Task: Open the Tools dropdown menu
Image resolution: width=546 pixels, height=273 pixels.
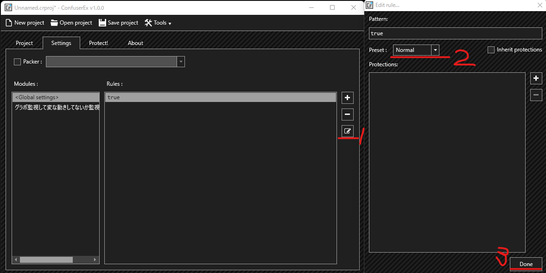Action: [158, 23]
